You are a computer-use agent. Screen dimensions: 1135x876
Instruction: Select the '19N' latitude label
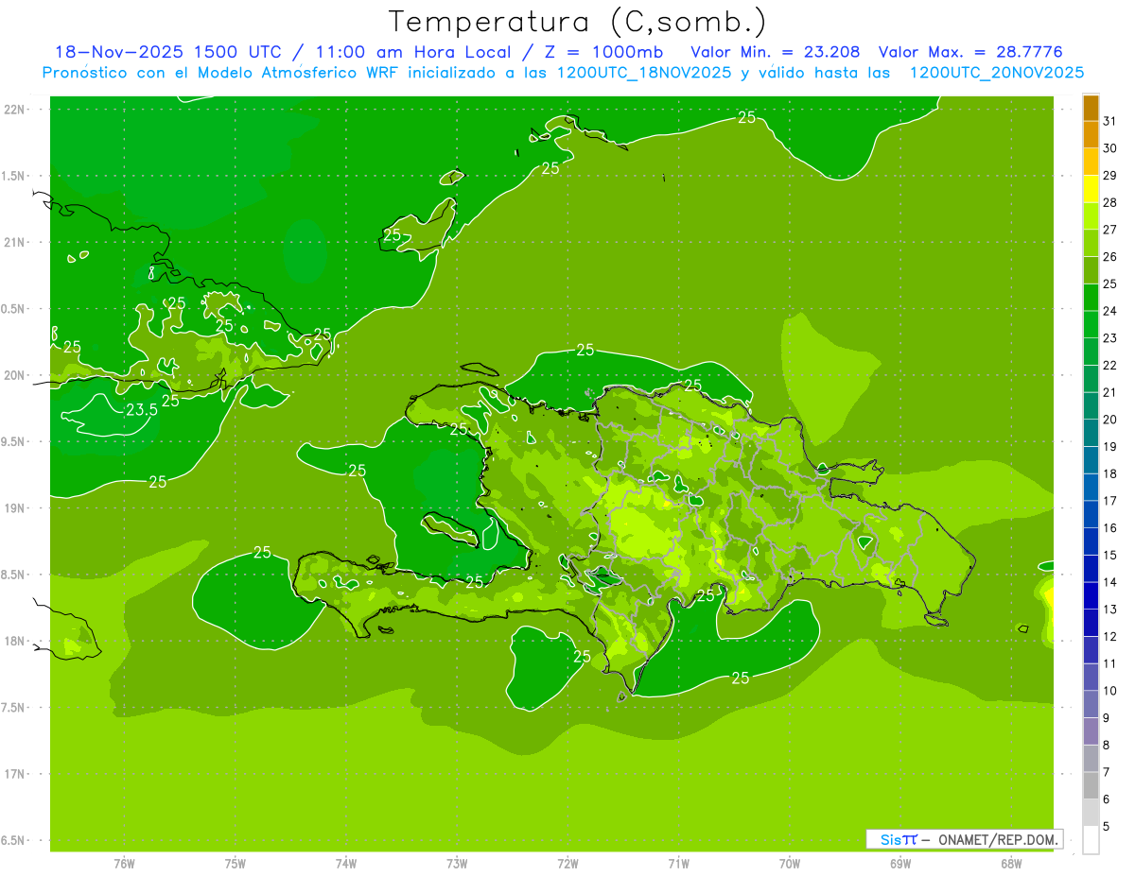[16, 507]
